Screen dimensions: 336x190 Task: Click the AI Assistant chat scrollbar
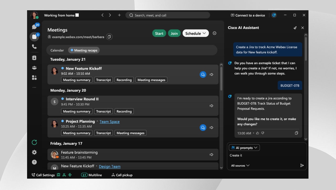306,49
